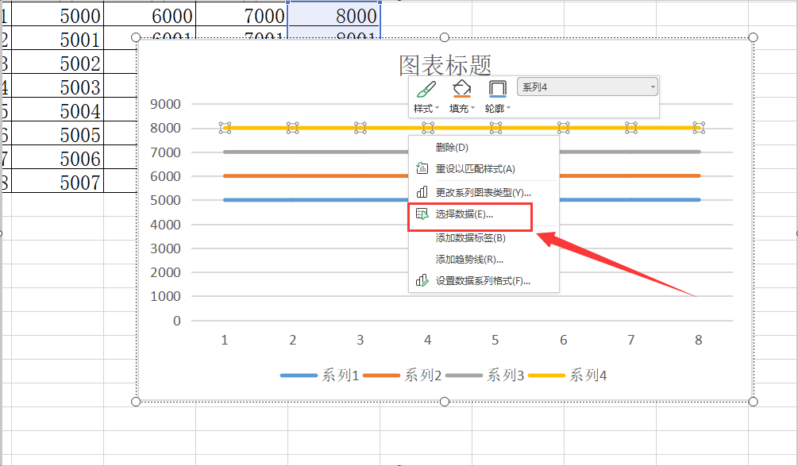Click the Style brush icon
The image size is (798, 466).
click(426, 89)
